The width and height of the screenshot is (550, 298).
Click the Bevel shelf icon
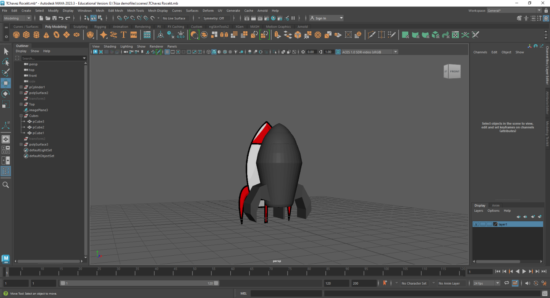(x=298, y=35)
